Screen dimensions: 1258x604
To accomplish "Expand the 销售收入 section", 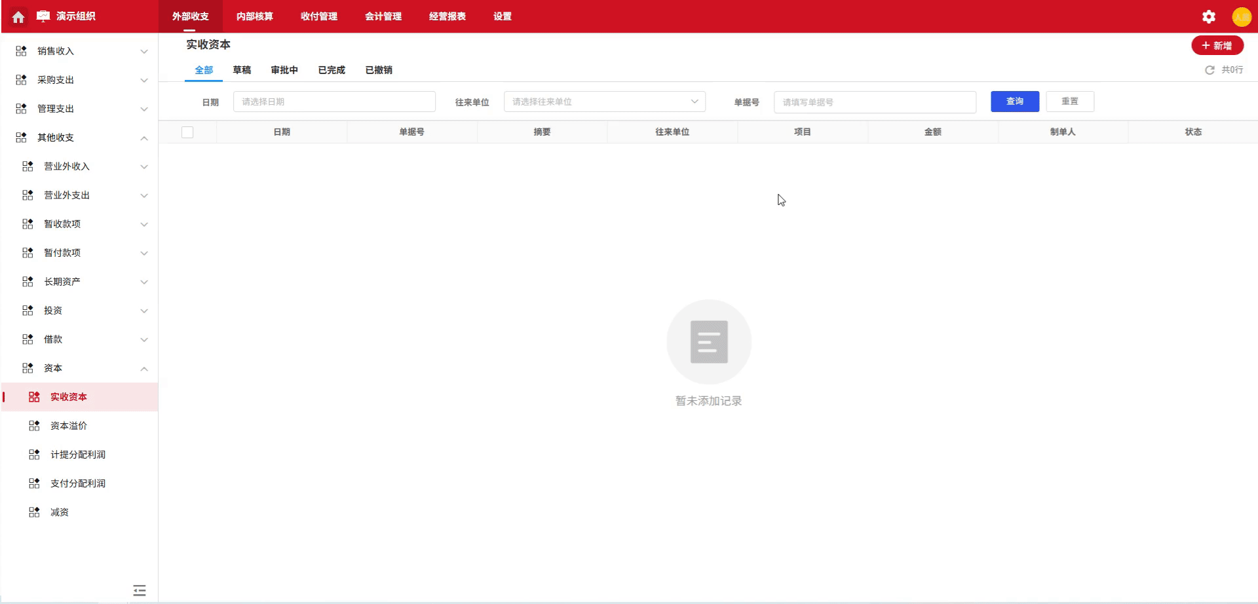I will coord(144,51).
